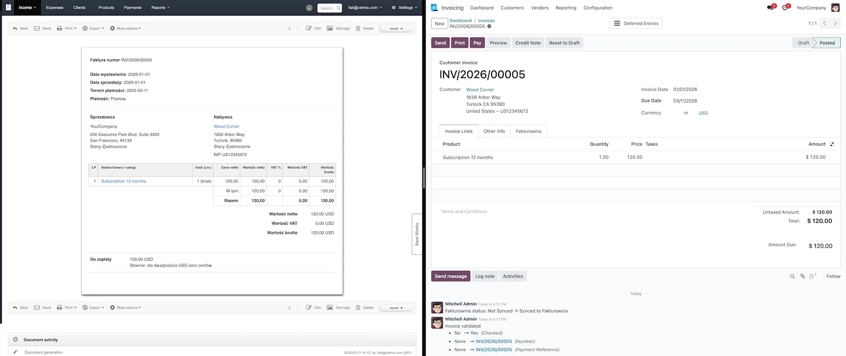
Task: Open the Products menu in Fakturownia
Action: (106, 7)
